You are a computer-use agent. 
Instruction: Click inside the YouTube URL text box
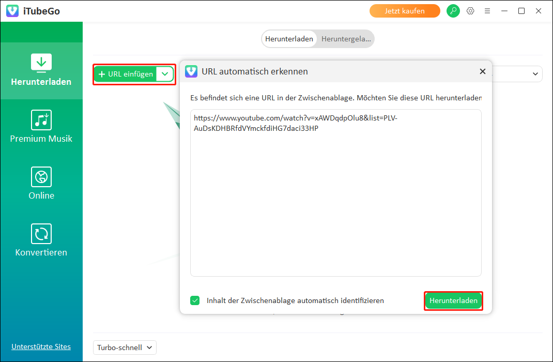(x=336, y=193)
